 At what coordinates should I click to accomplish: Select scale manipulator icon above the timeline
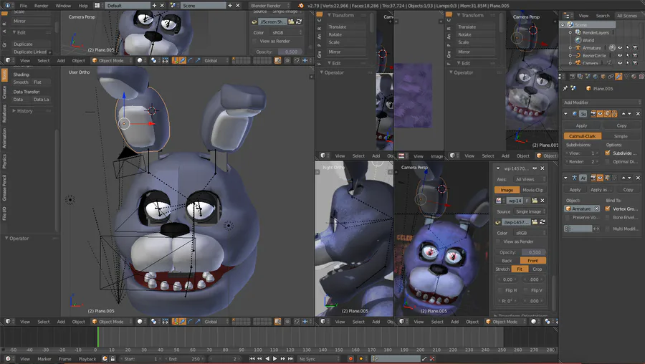[x=198, y=322]
